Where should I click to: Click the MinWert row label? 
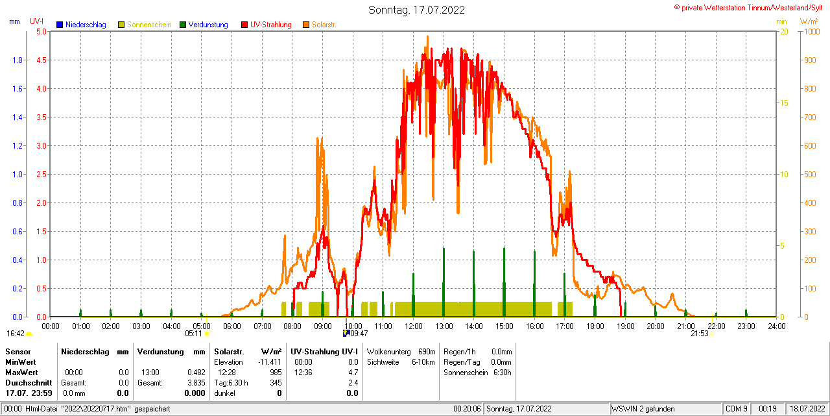pyautogui.click(x=21, y=361)
